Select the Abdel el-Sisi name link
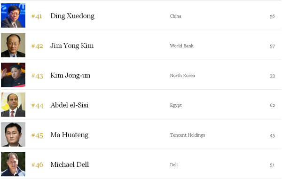 point(70,105)
